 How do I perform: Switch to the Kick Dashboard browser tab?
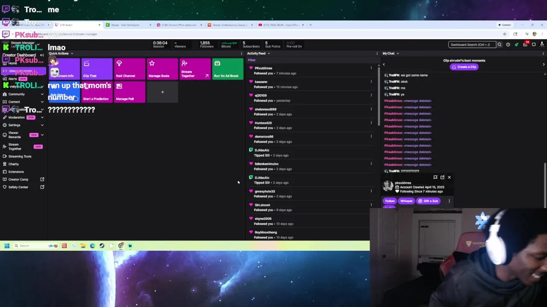coord(128,25)
